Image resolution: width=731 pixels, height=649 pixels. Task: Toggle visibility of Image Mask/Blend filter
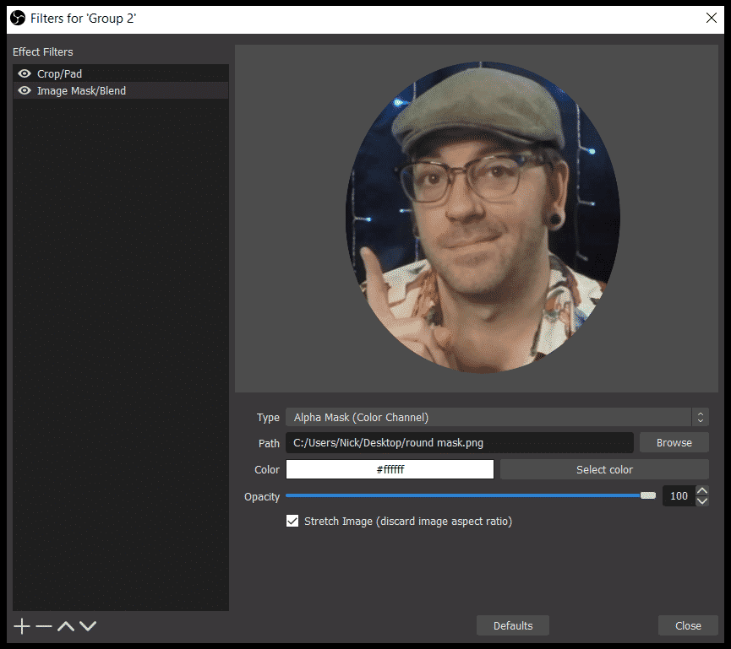(25, 90)
